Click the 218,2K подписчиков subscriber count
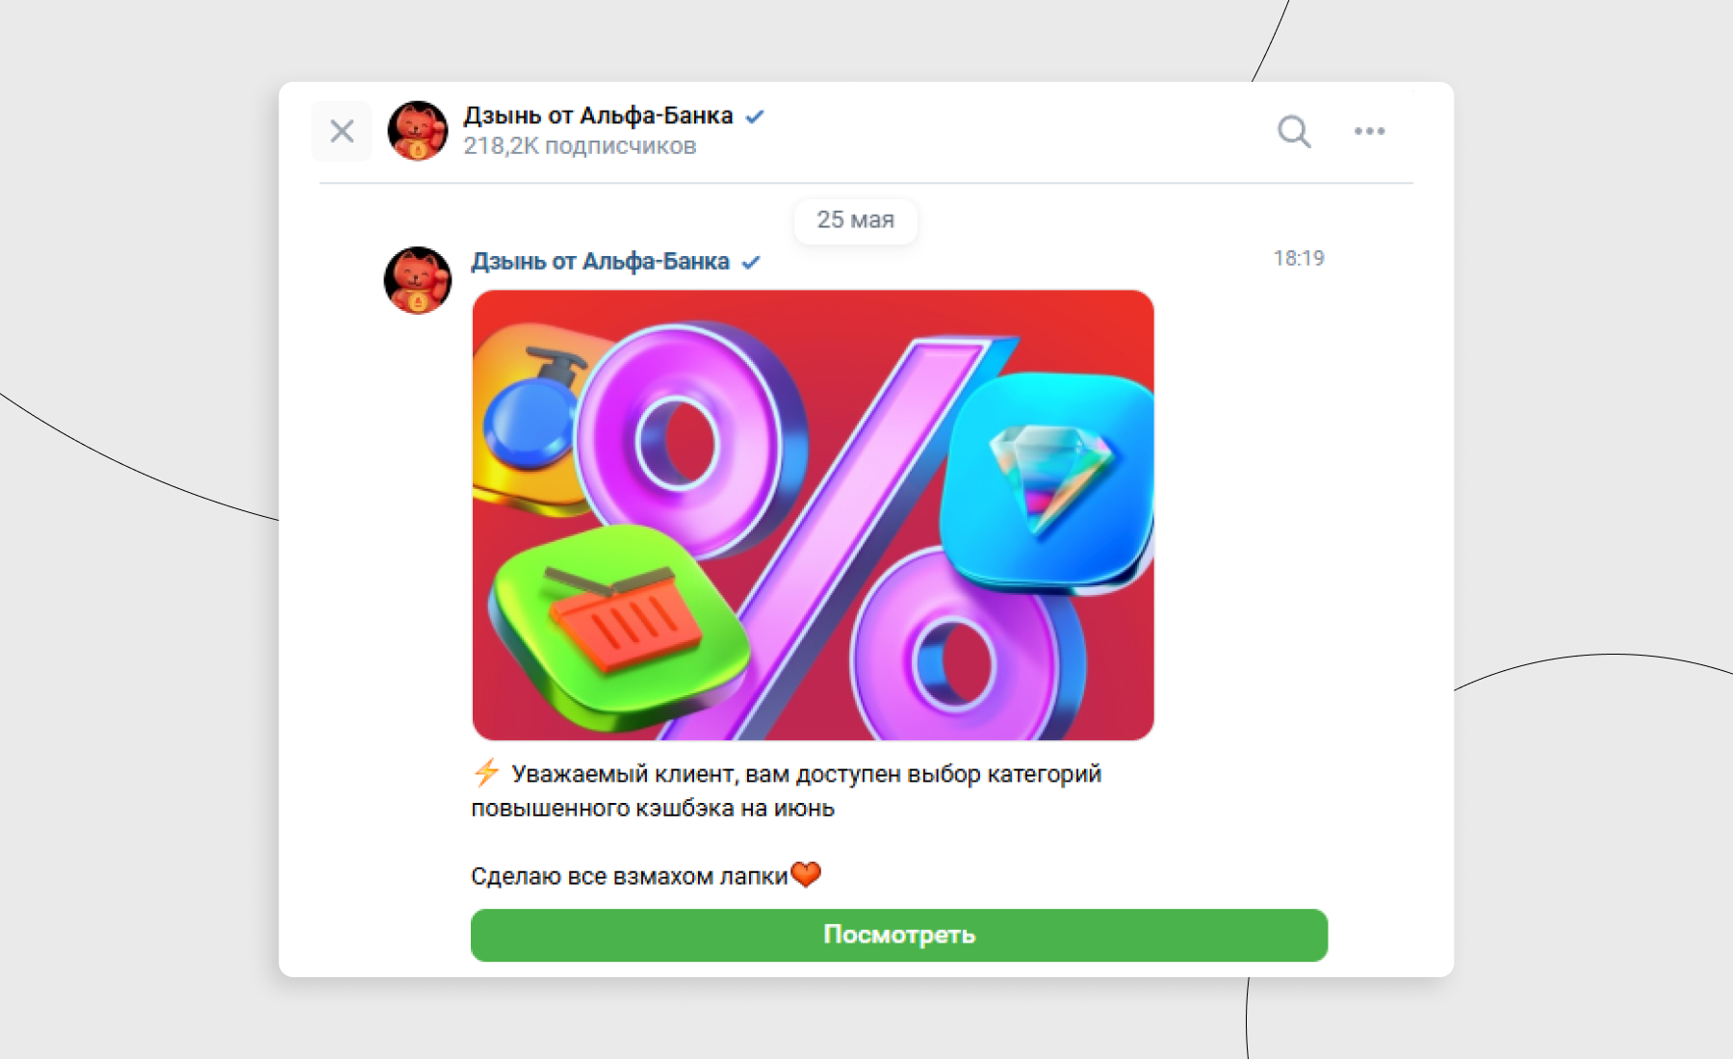 click(580, 146)
